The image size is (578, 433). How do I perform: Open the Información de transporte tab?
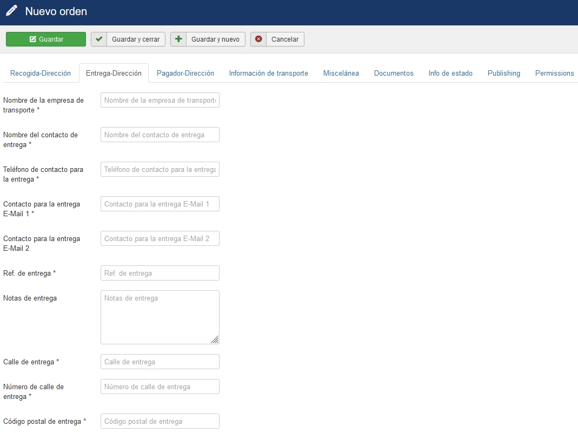tap(269, 73)
